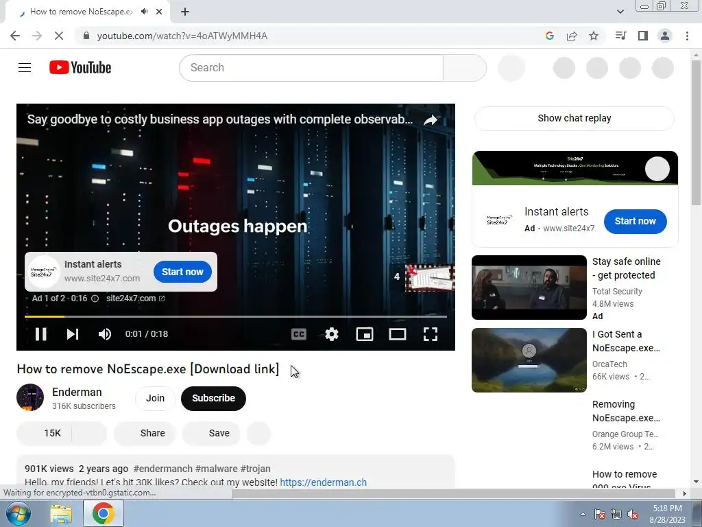
Task: Click Start now in sidebar ad card
Action: tap(635, 221)
